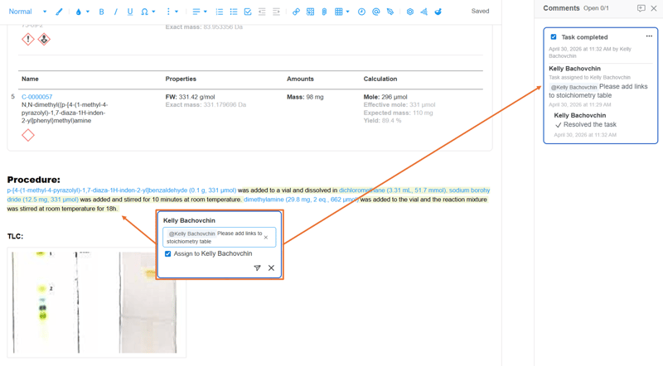Image resolution: width=663 pixels, height=366 pixels.
Task: Decrease the paragraph indent
Action: pos(262,12)
